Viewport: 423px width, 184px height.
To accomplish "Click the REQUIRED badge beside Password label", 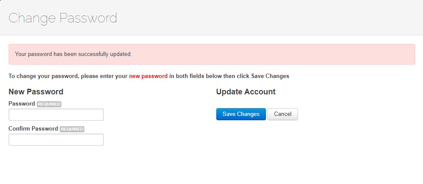I will point(49,104).
